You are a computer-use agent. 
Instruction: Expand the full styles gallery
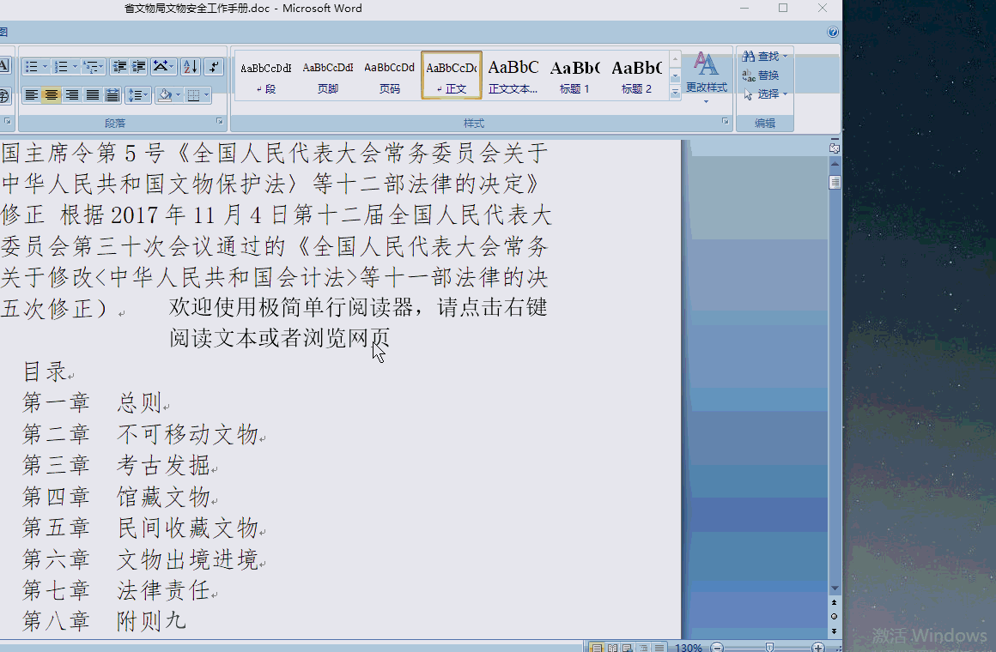point(675,92)
